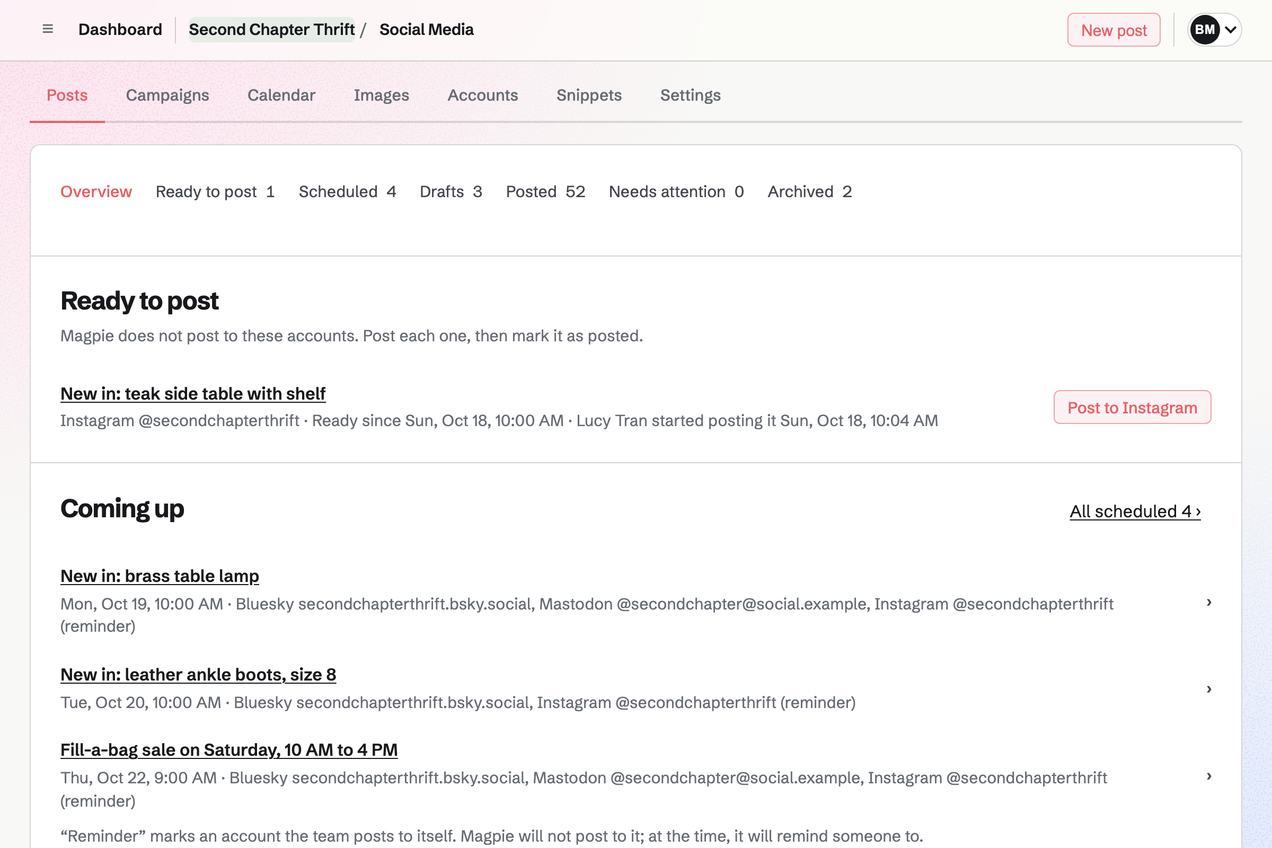The width and height of the screenshot is (1272, 848).
Task: Click 'Mon, Oct 19, 10:00 AM' schedule text
Action: [x=142, y=604]
